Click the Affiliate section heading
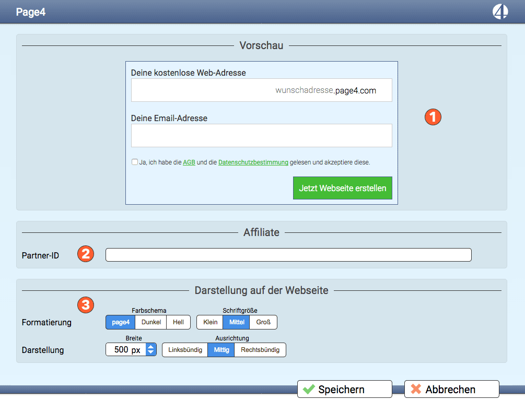Image resolution: width=525 pixels, height=400 pixels. click(262, 232)
